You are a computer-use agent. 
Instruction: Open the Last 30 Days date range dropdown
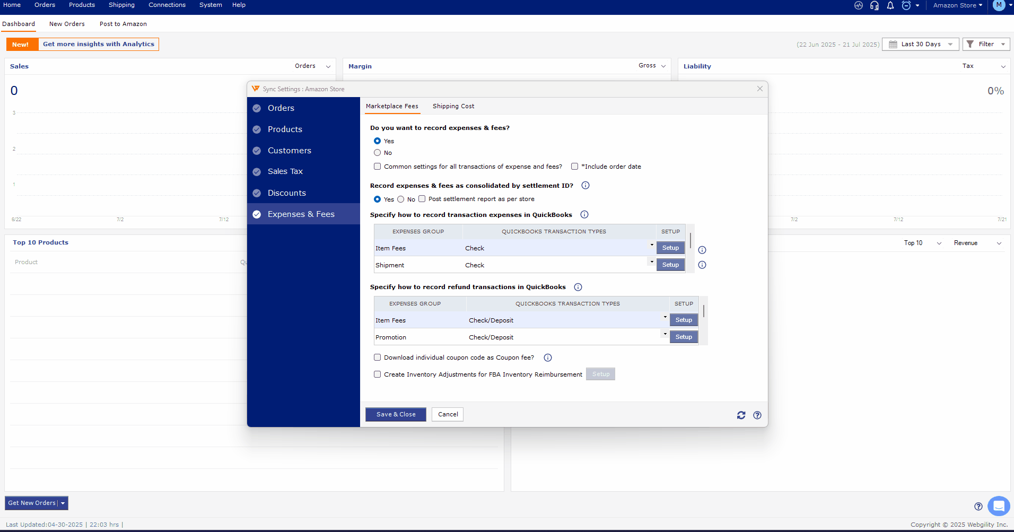[x=921, y=45]
